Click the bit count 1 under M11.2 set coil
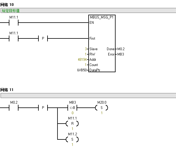The height and width of the screenshot is (150, 176). click(72, 145)
